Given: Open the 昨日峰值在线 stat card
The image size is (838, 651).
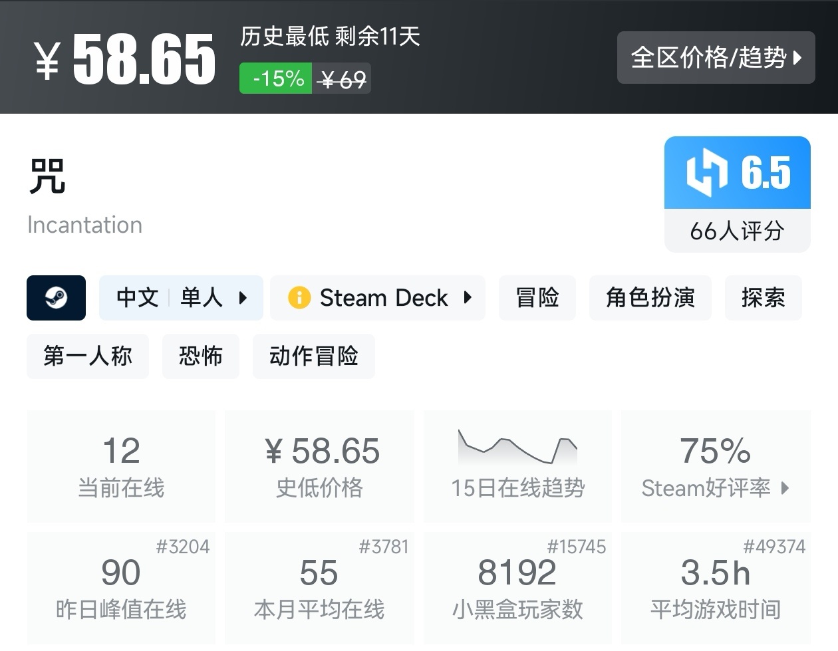Looking at the screenshot, I should (x=121, y=588).
